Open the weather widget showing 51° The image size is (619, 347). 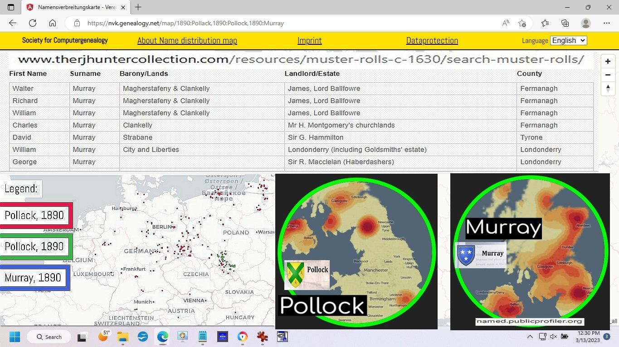104,336
